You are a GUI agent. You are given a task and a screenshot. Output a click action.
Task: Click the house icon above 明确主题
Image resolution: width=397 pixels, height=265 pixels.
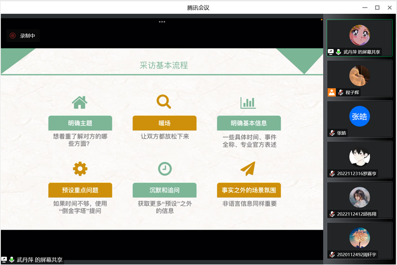pos(80,102)
